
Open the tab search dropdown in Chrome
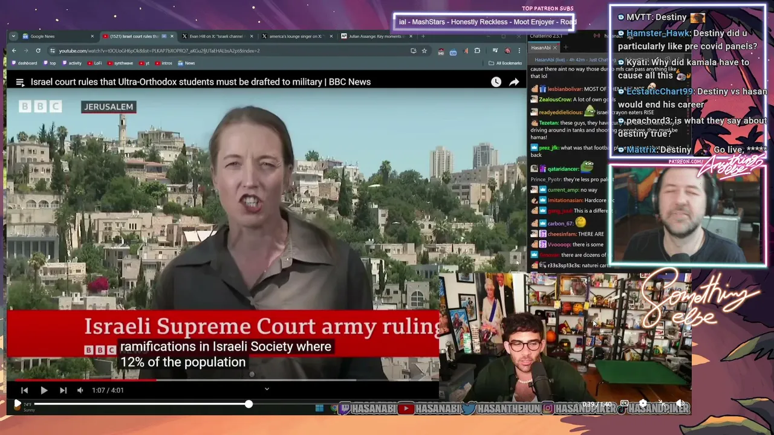pyautogui.click(x=13, y=36)
